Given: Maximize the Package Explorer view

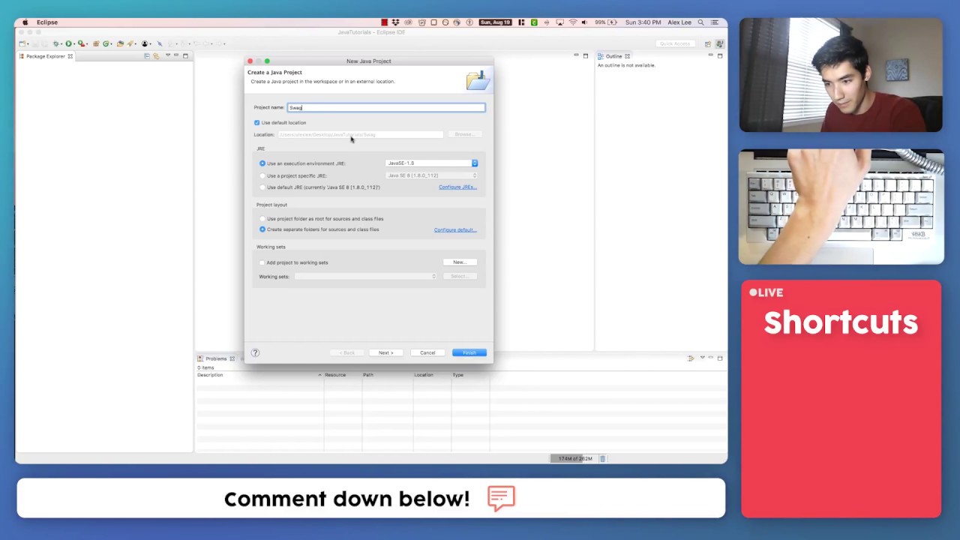Looking at the screenshot, I should pyautogui.click(x=185, y=55).
